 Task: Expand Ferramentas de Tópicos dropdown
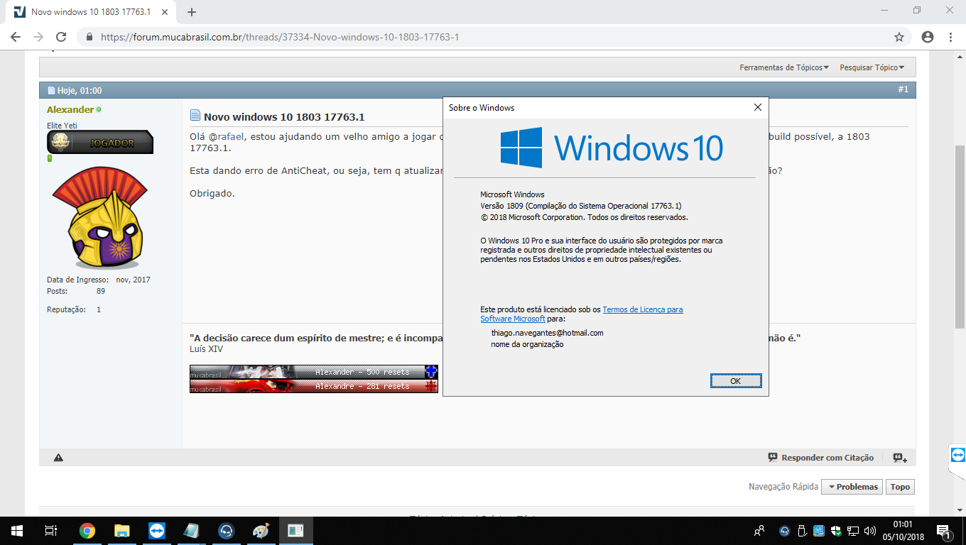[784, 67]
